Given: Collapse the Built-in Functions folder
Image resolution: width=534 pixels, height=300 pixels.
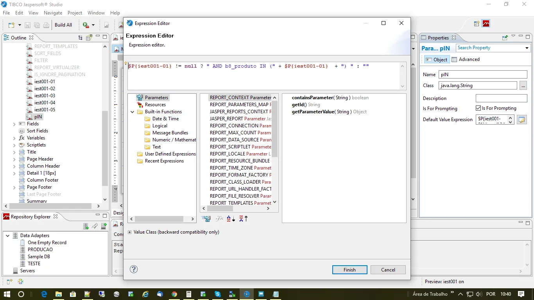Looking at the screenshot, I should (133, 112).
